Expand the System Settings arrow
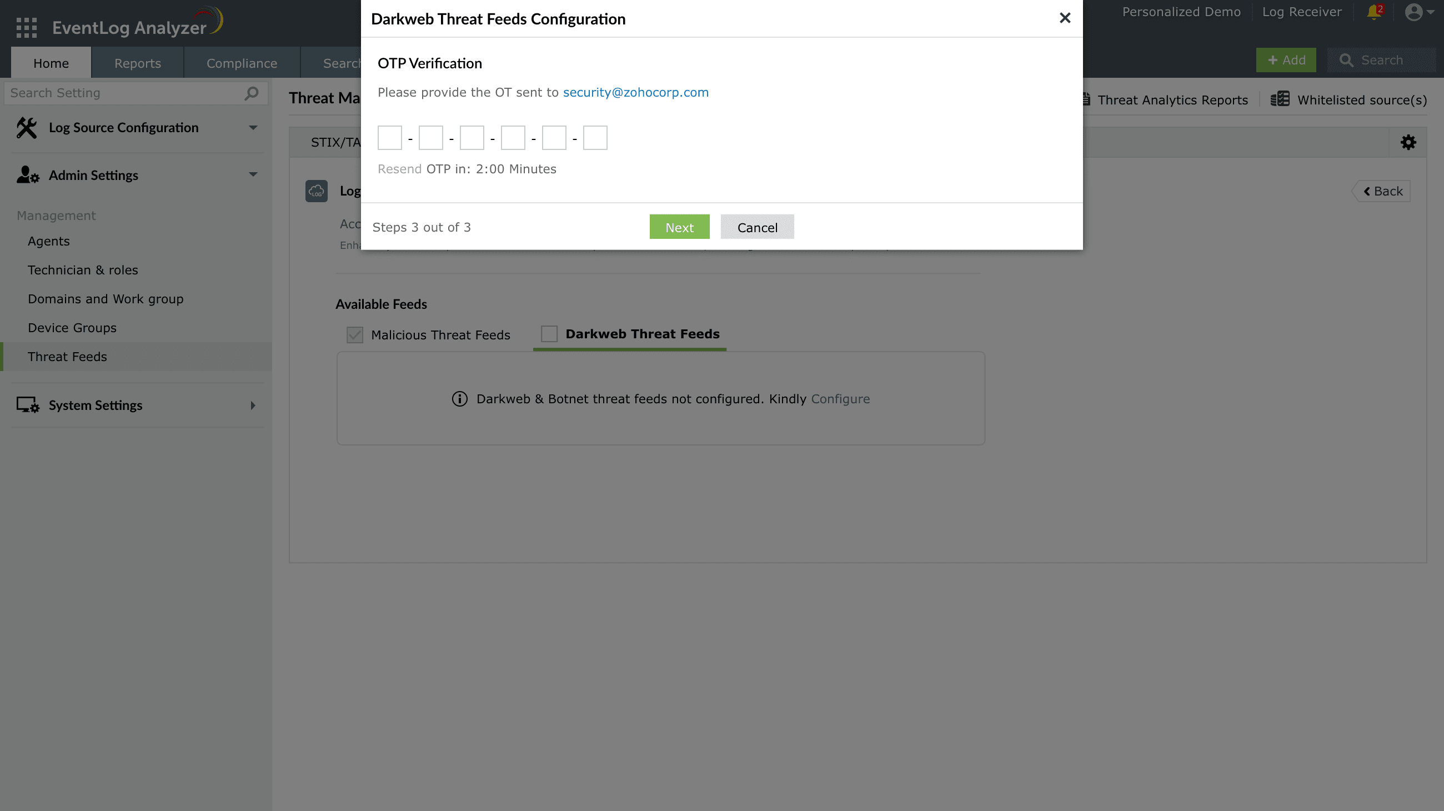 [253, 405]
